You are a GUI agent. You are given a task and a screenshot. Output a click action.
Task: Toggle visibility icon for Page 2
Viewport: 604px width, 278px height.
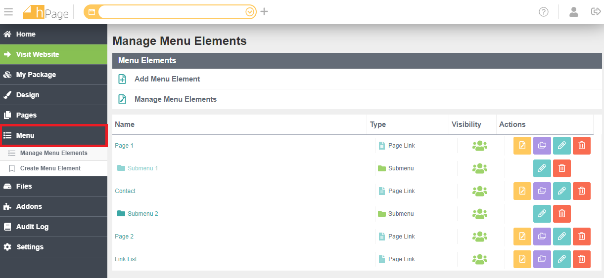pos(480,237)
